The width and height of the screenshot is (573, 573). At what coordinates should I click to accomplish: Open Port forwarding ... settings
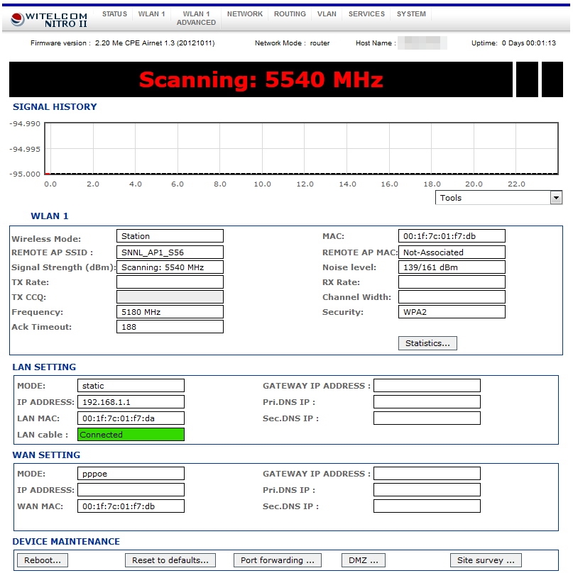(278, 560)
